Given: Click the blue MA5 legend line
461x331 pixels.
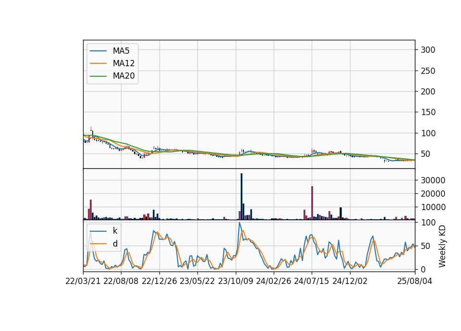Looking at the screenshot, I should point(98,51).
